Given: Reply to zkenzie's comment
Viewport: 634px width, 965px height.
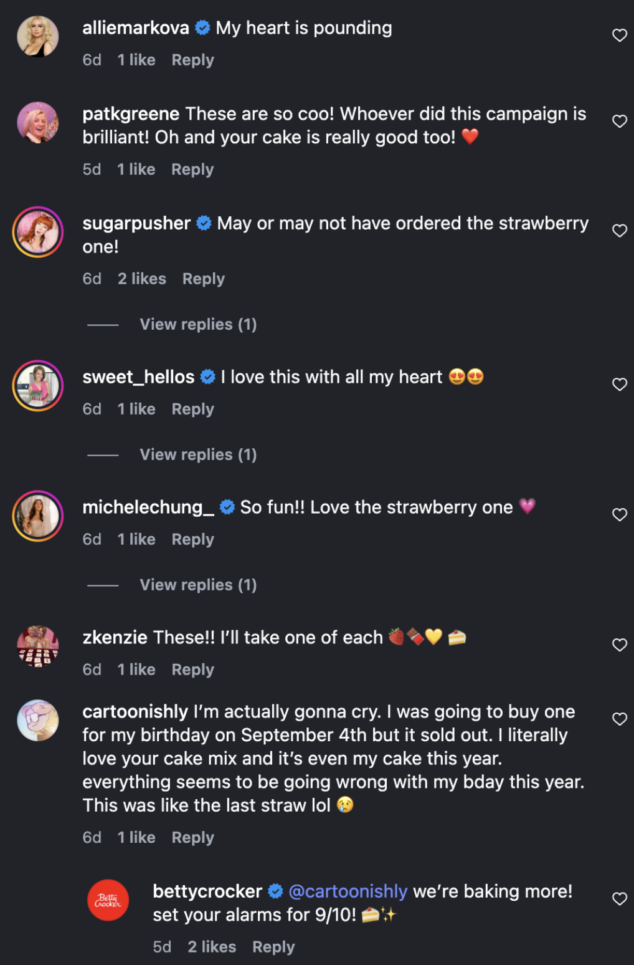Looking at the screenshot, I should pos(192,670).
